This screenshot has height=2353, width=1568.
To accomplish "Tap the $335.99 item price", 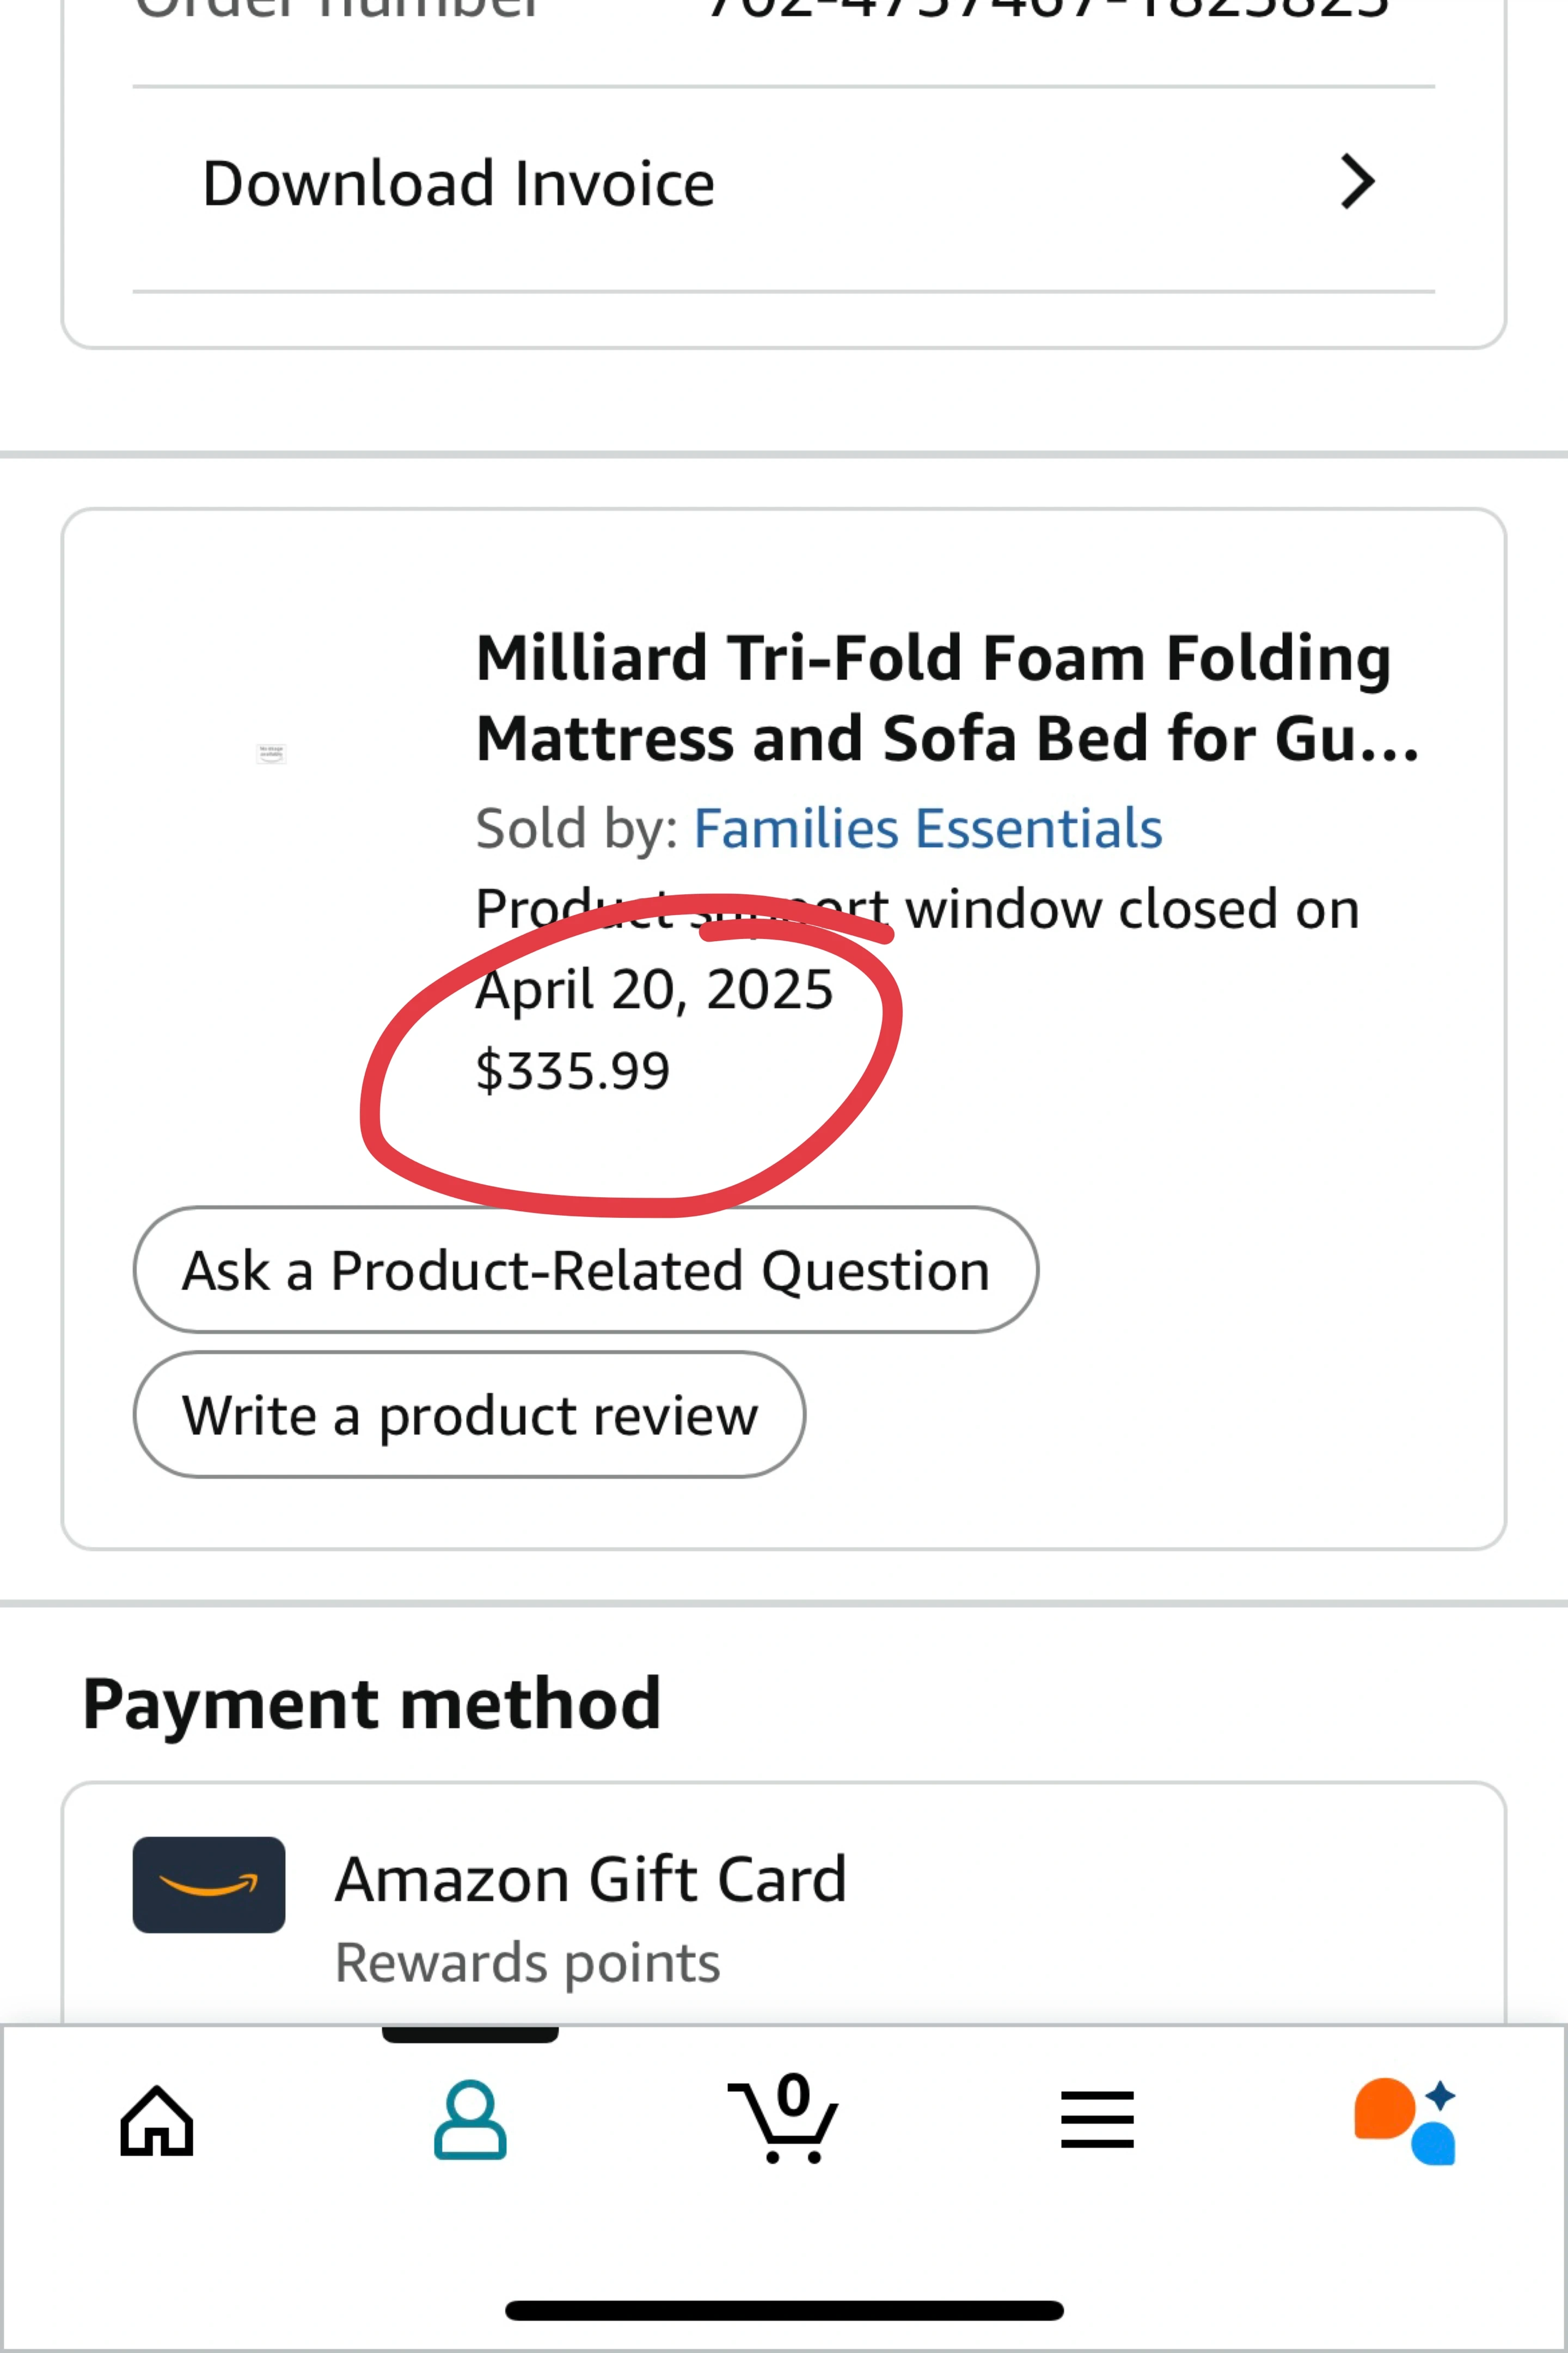I will tap(572, 1070).
